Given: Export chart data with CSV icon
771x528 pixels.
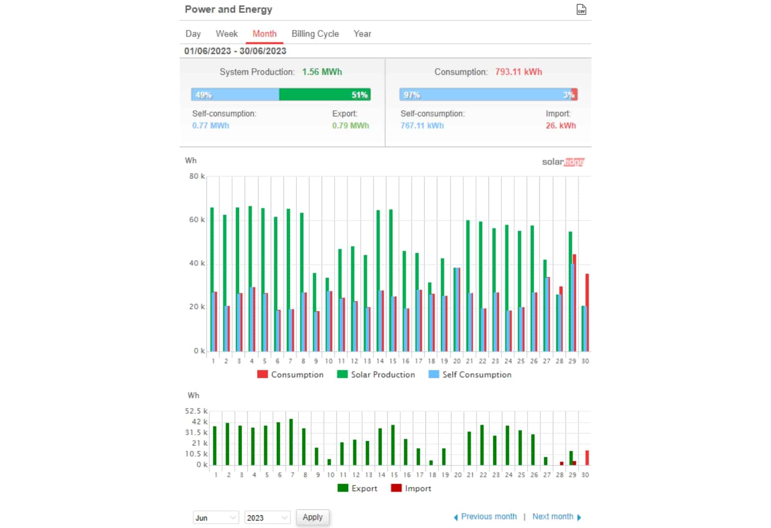Looking at the screenshot, I should tap(581, 10).
